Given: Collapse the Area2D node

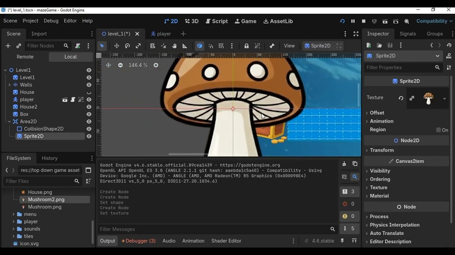Looking at the screenshot, I should [x=9, y=121].
